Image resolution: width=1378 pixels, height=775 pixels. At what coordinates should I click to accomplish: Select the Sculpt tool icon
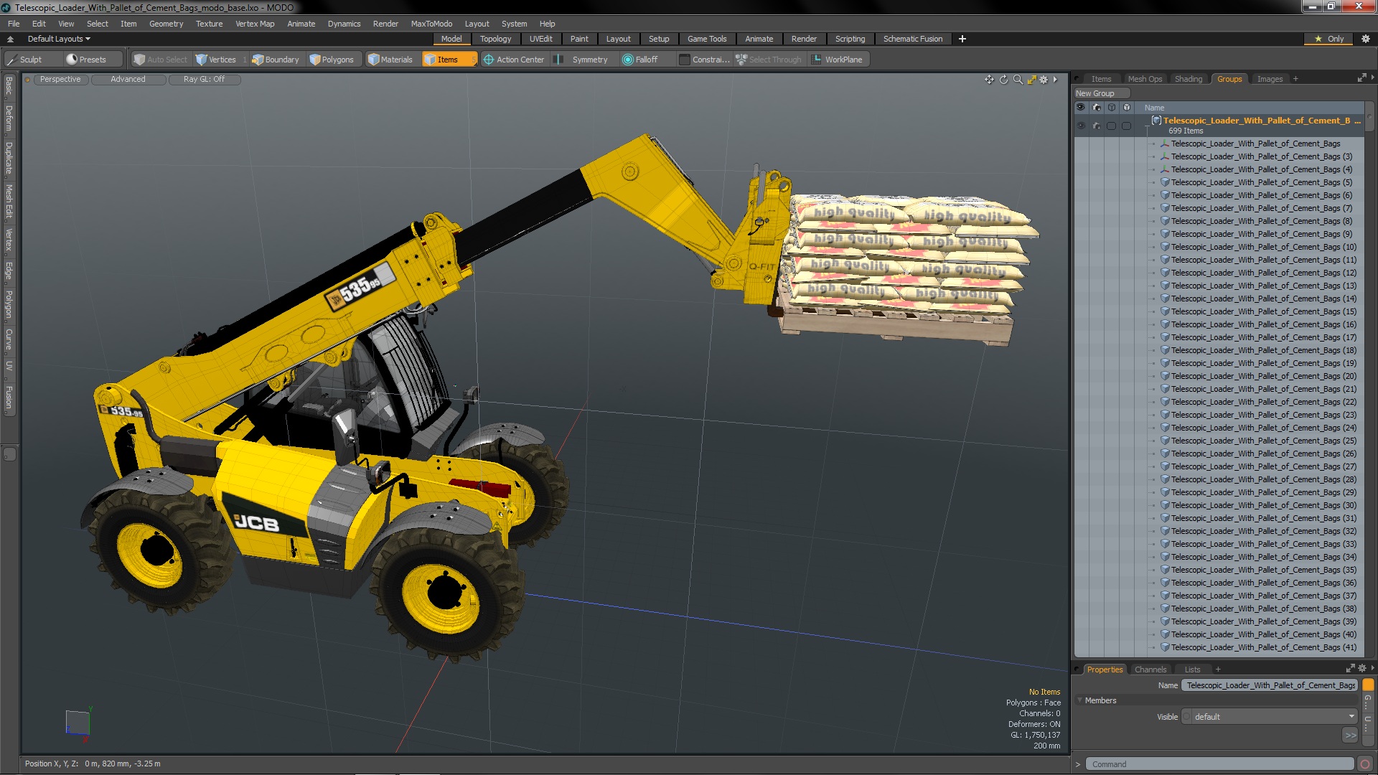point(11,60)
